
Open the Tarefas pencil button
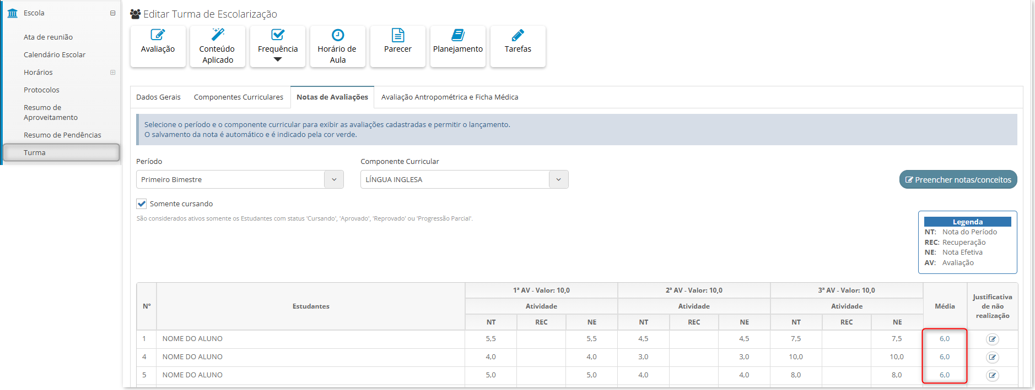(518, 47)
